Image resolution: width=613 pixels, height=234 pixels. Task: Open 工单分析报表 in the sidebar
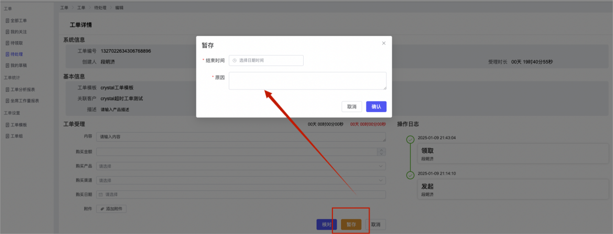[x=23, y=89]
